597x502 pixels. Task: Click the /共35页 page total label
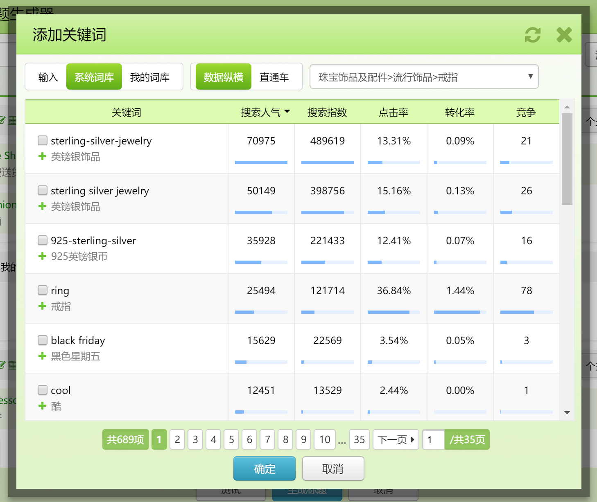click(x=467, y=439)
